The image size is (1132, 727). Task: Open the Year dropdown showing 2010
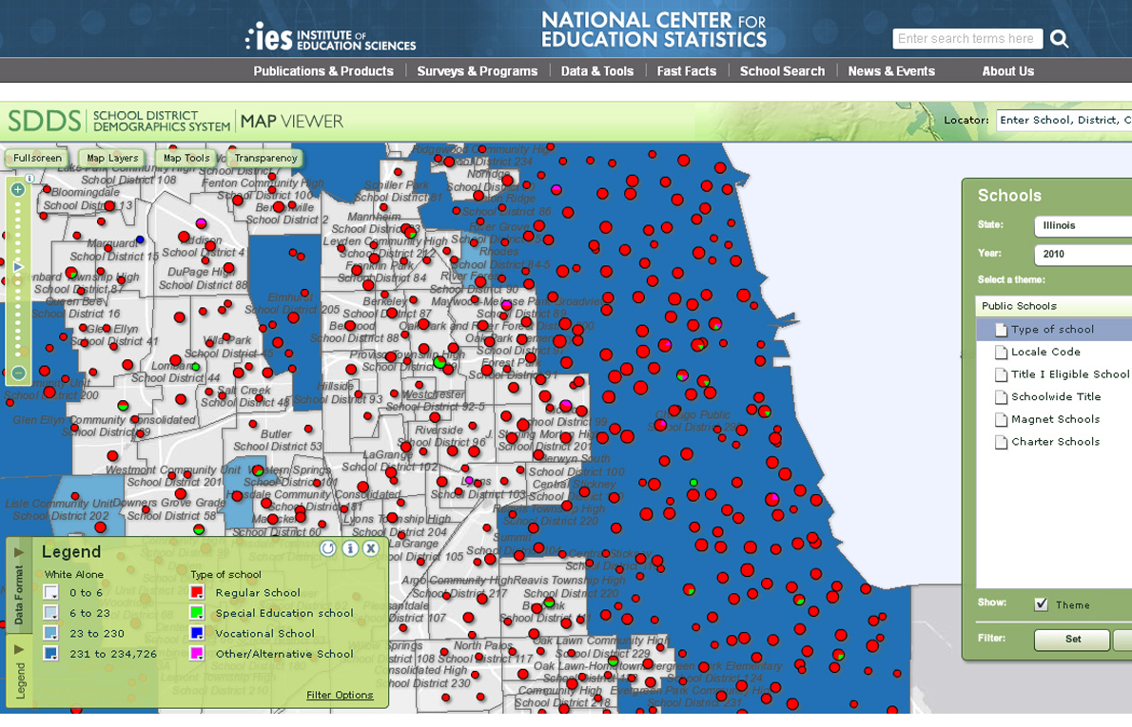[x=1083, y=254]
